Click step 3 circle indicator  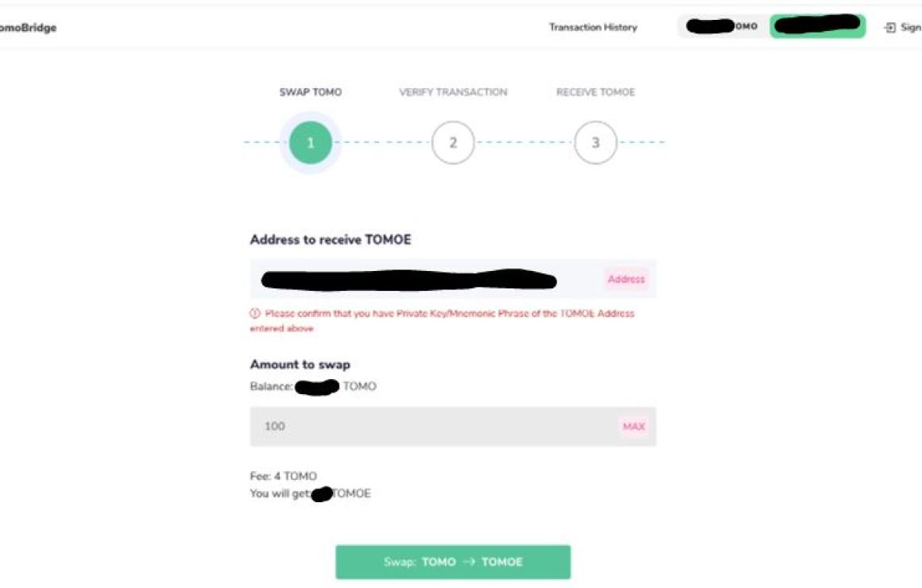[595, 143]
